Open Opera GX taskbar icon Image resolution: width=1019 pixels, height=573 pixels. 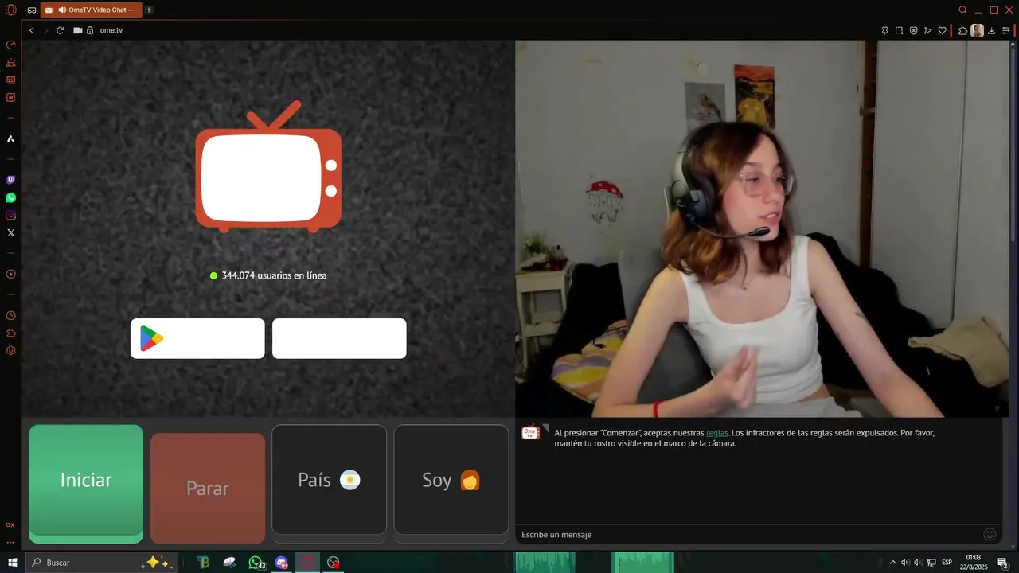[x=307, y=563]
